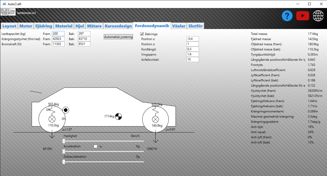Open help via blue question mark icon
327x176 pixels.
(287, 16)
